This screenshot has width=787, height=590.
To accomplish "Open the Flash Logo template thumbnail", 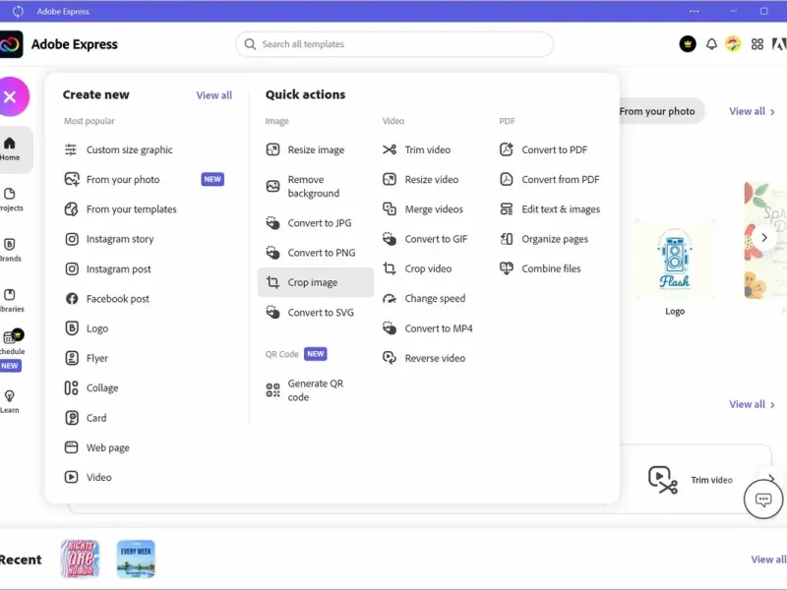I will (x=675, y=260).
